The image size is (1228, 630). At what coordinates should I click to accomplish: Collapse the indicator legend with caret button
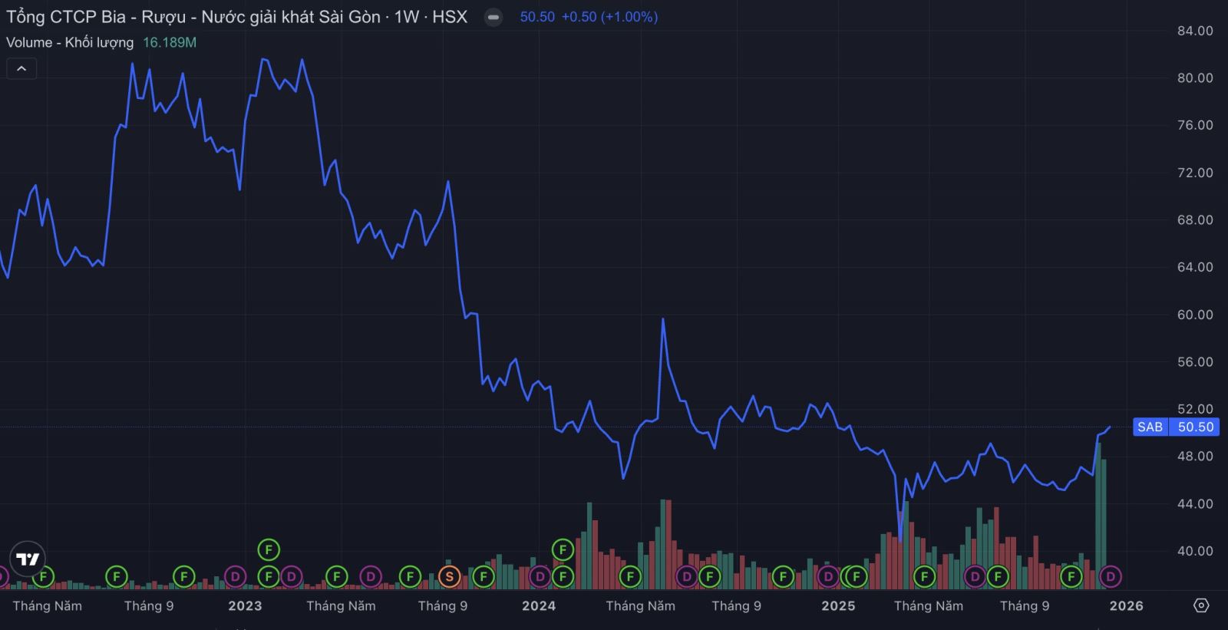click(x=21, y=69)
